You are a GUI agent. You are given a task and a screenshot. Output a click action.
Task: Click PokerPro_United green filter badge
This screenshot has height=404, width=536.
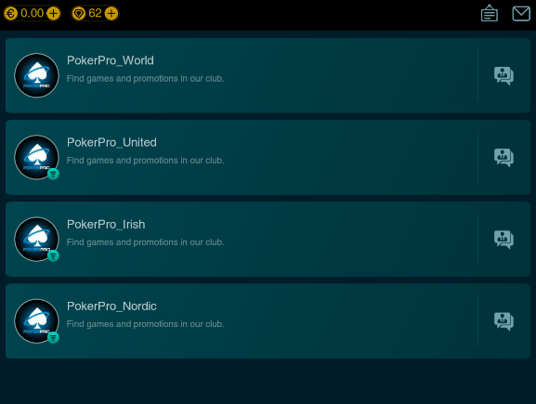tap(53, 174)
